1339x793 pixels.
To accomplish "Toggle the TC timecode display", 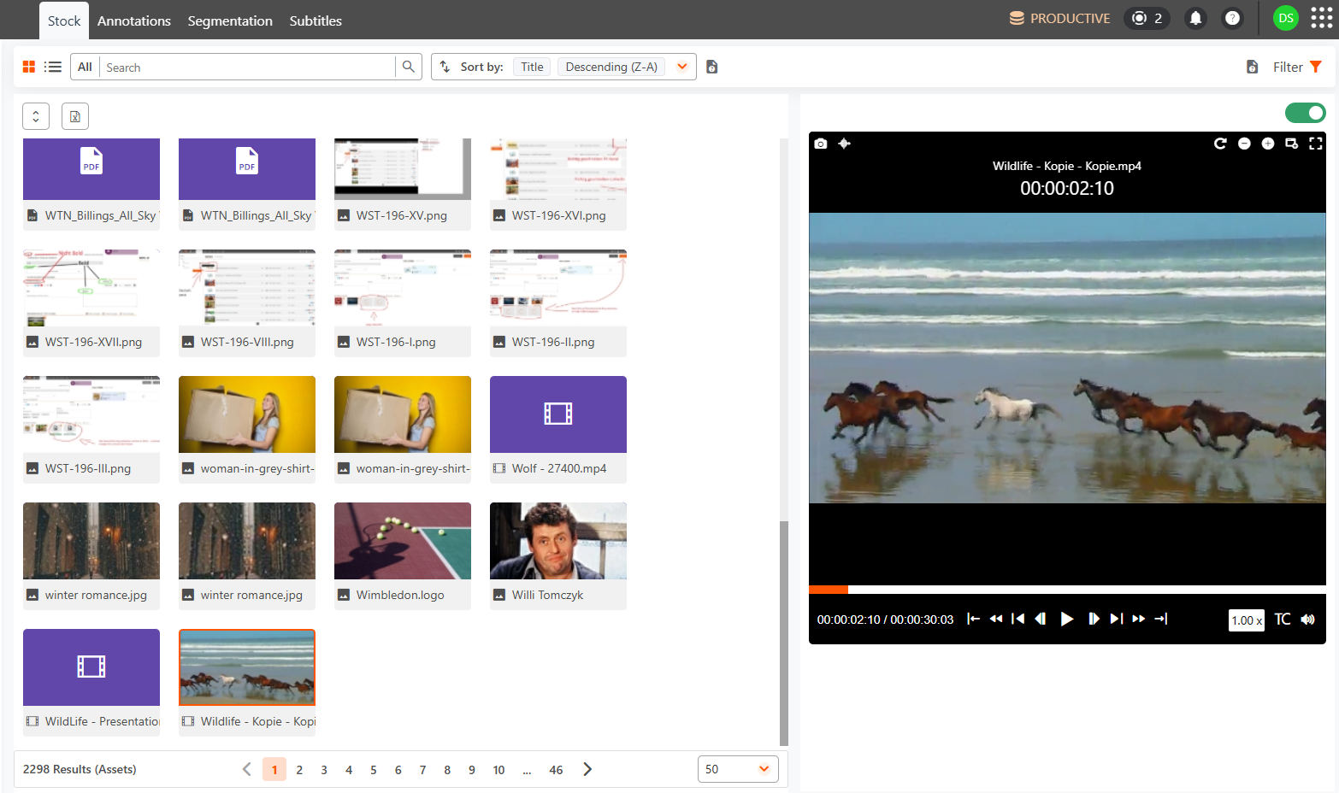I will (1283, 620).
